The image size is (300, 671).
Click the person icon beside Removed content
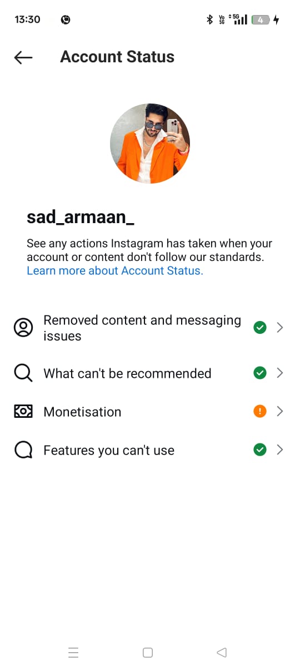click(x=23, y=328)
